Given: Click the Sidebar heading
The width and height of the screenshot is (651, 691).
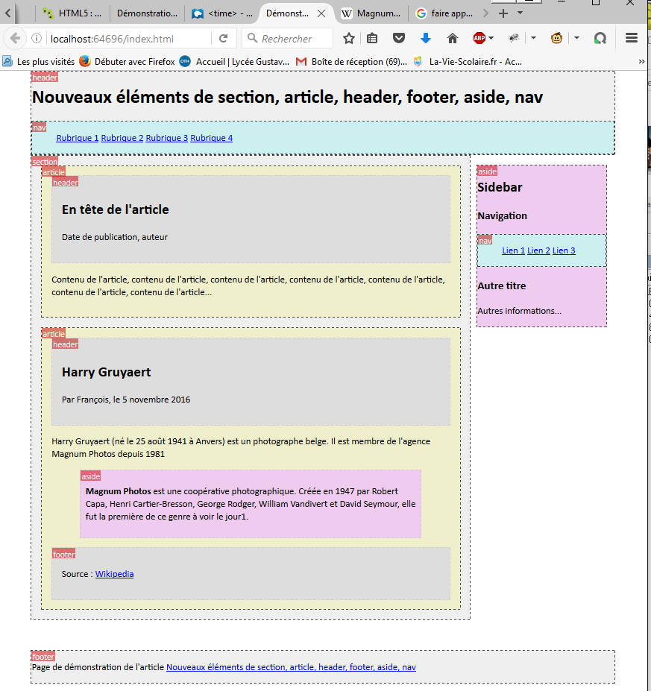Looking at the screenshot, I should pyautogui.click(x=500, y=187).
